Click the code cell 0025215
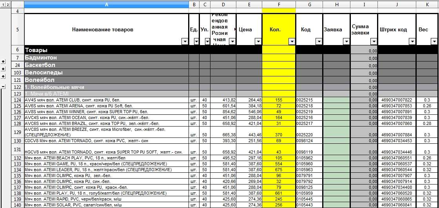 point(309,100)
